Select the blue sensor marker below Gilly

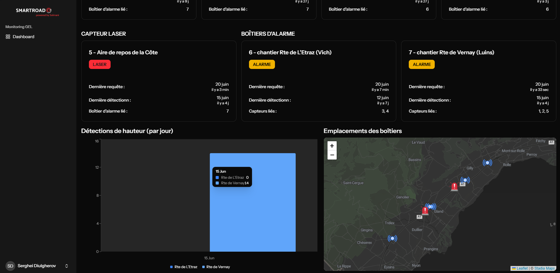(x=465, y=180)
